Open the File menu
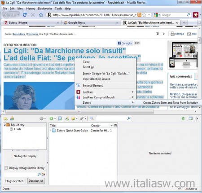This screenshot has width=202, height=193. pos(5,9)
